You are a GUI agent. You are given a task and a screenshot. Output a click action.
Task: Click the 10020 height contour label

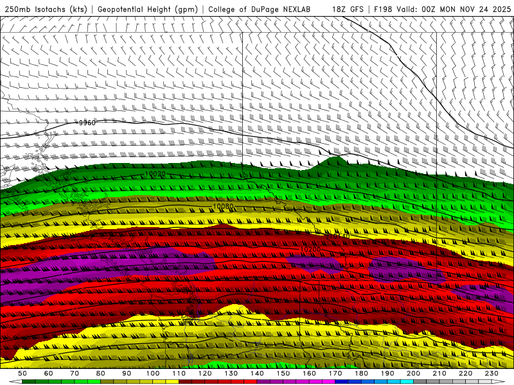[x=155, y=174]
